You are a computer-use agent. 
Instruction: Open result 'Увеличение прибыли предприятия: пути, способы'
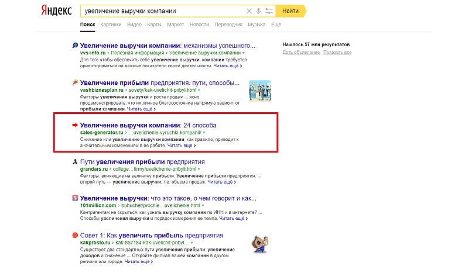coord(159,82)
